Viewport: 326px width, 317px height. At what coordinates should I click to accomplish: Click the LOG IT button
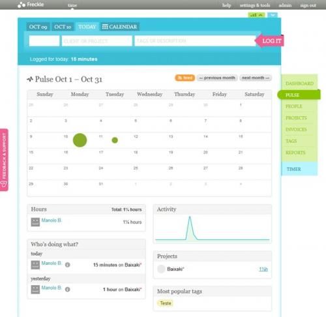point(270,41)
